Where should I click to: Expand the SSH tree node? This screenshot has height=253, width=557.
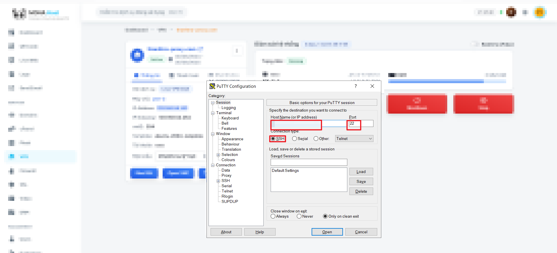[218, 181]
